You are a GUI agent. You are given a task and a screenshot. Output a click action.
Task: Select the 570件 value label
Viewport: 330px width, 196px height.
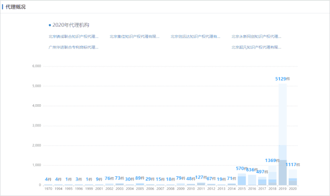coord(242,169)
